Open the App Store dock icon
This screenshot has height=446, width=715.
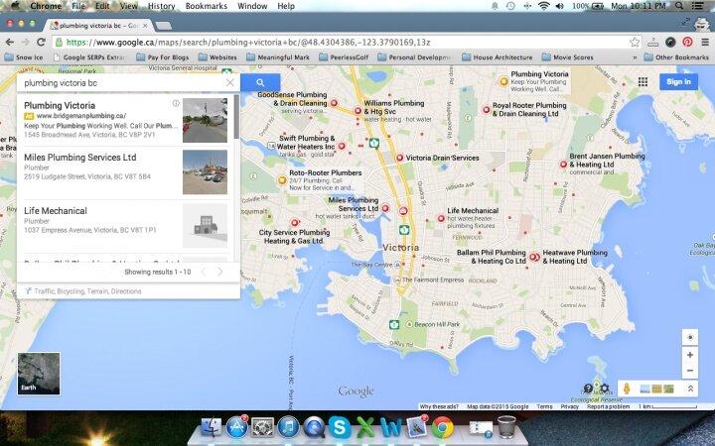[x=236, y=427]
